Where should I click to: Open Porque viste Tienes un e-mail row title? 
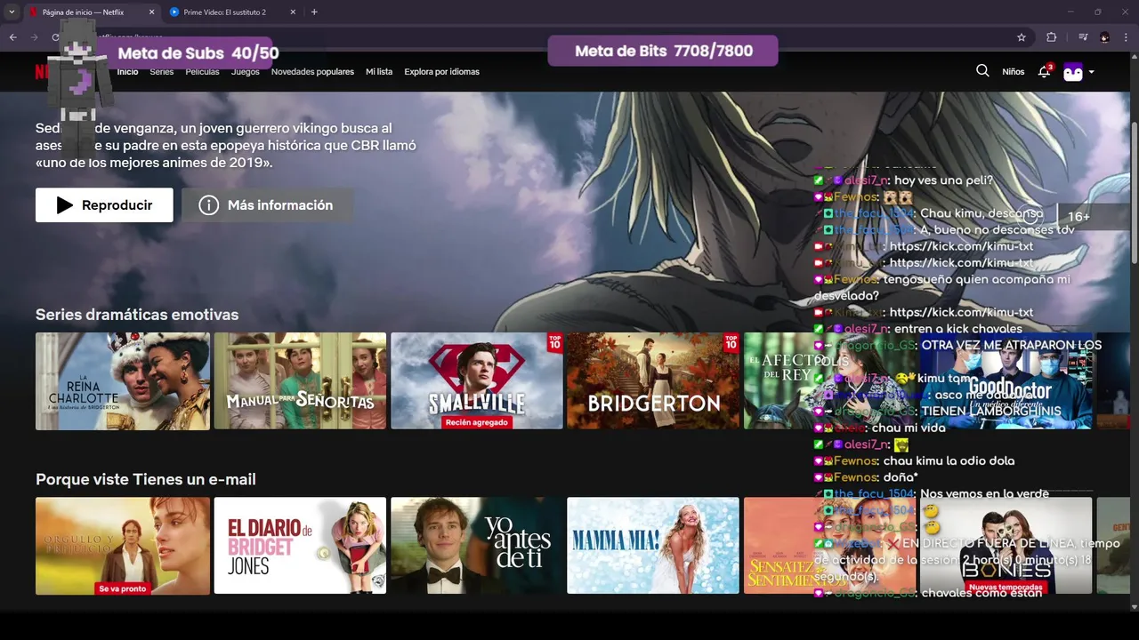pyautogui.click(x=146, y=479)
